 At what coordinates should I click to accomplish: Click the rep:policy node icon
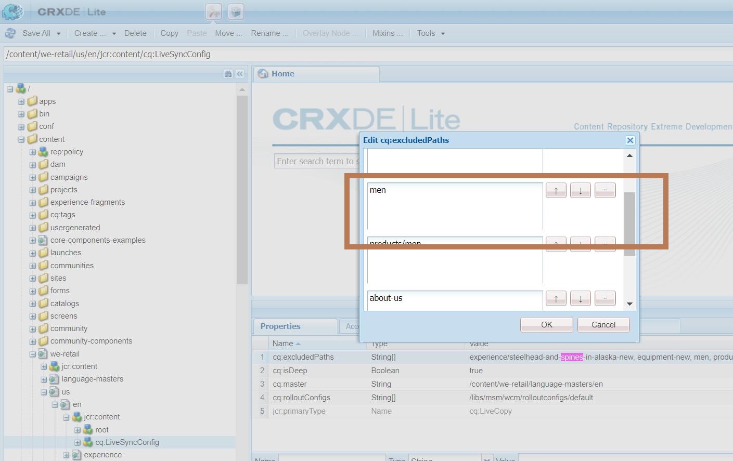pos(44,152)
